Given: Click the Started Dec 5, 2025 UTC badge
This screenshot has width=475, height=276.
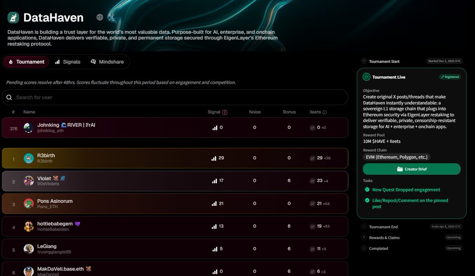Looking at the screenshot, I should [x=445, y=61].
